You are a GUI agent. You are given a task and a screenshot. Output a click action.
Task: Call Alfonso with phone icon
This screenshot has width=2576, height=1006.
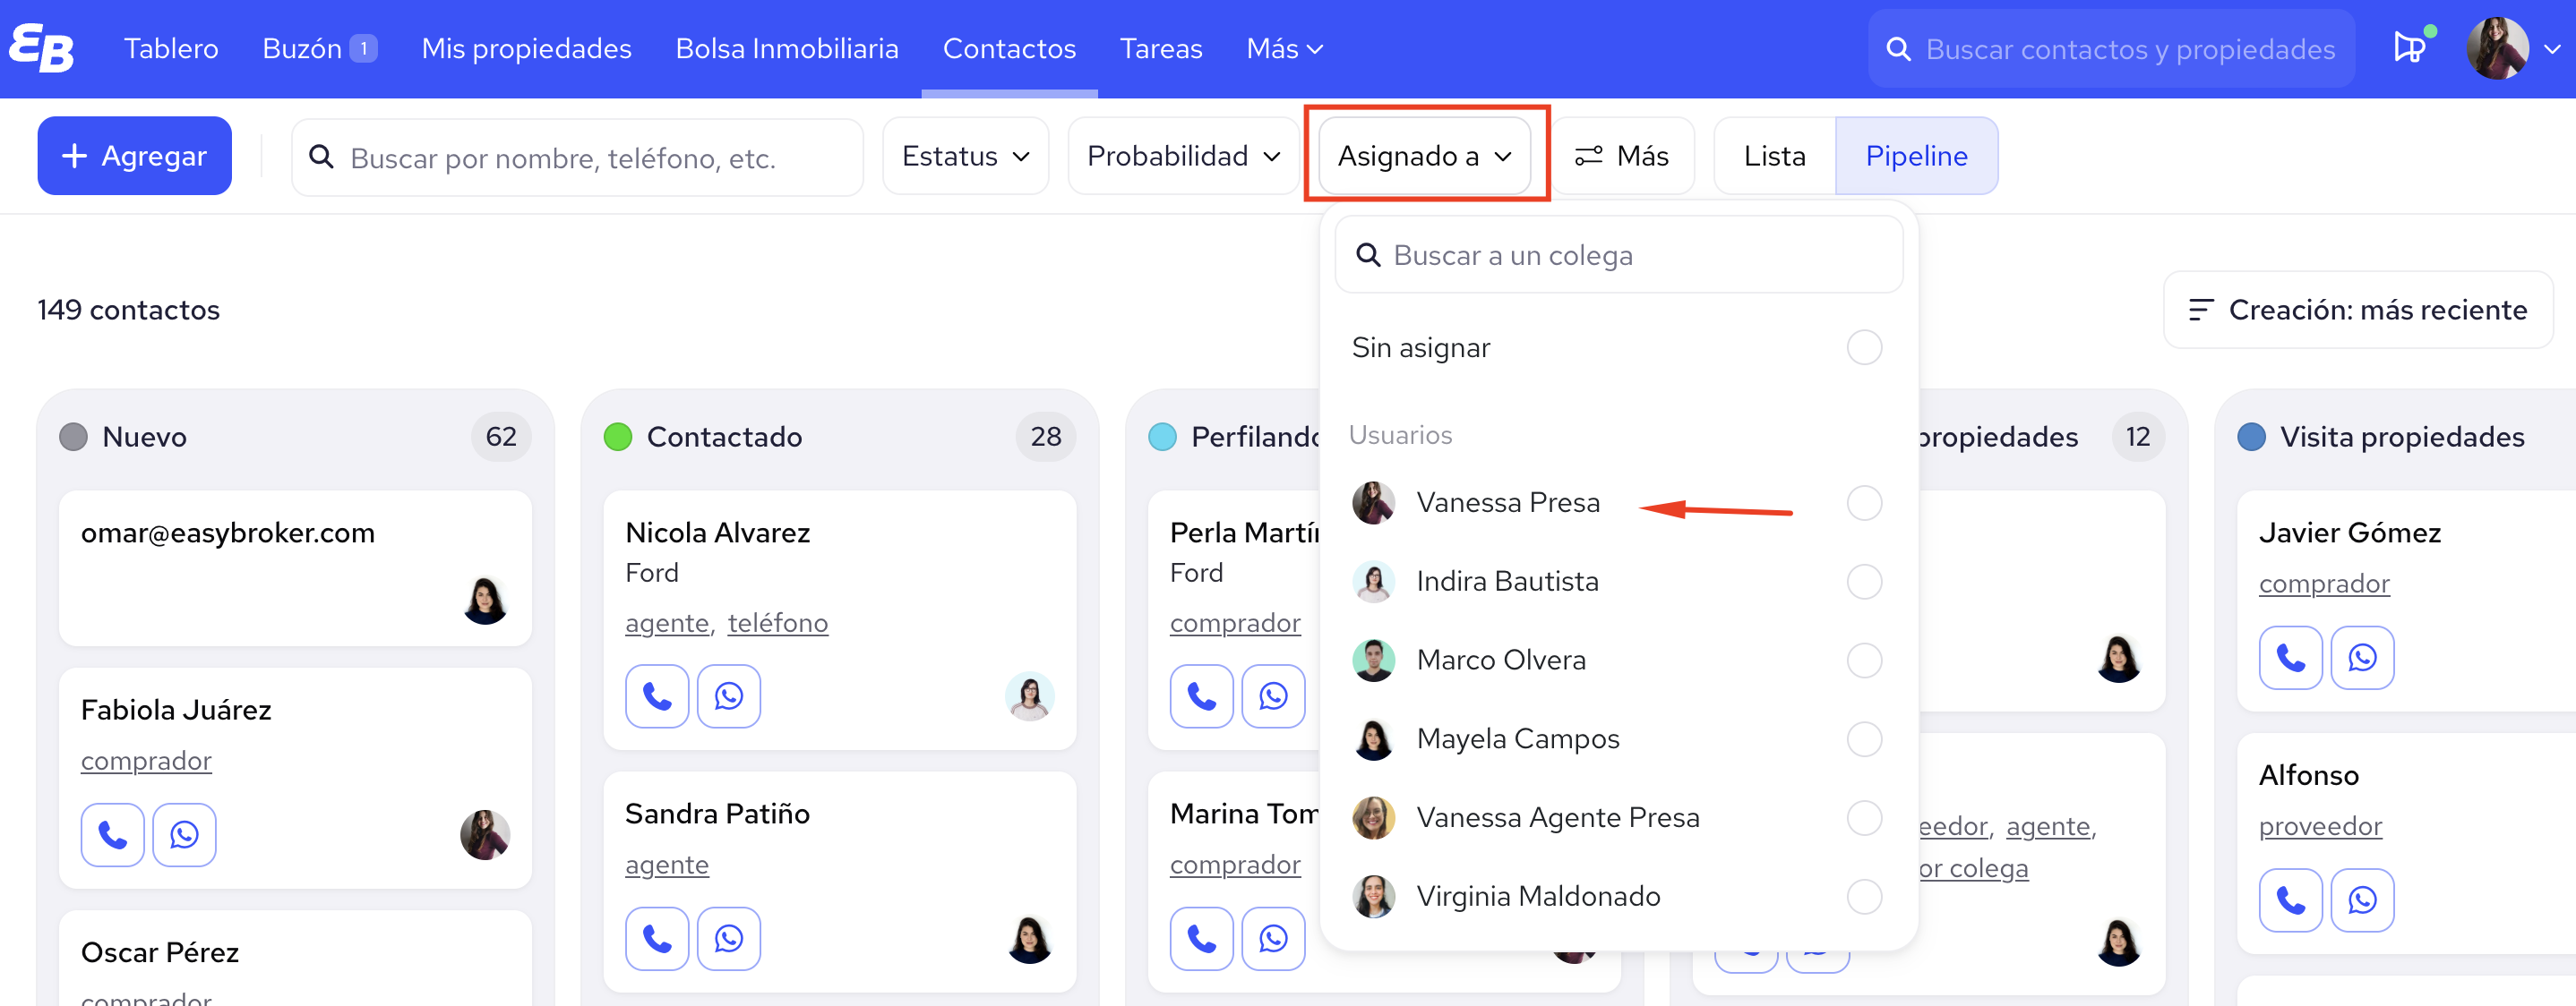(x=2291, y=900)
